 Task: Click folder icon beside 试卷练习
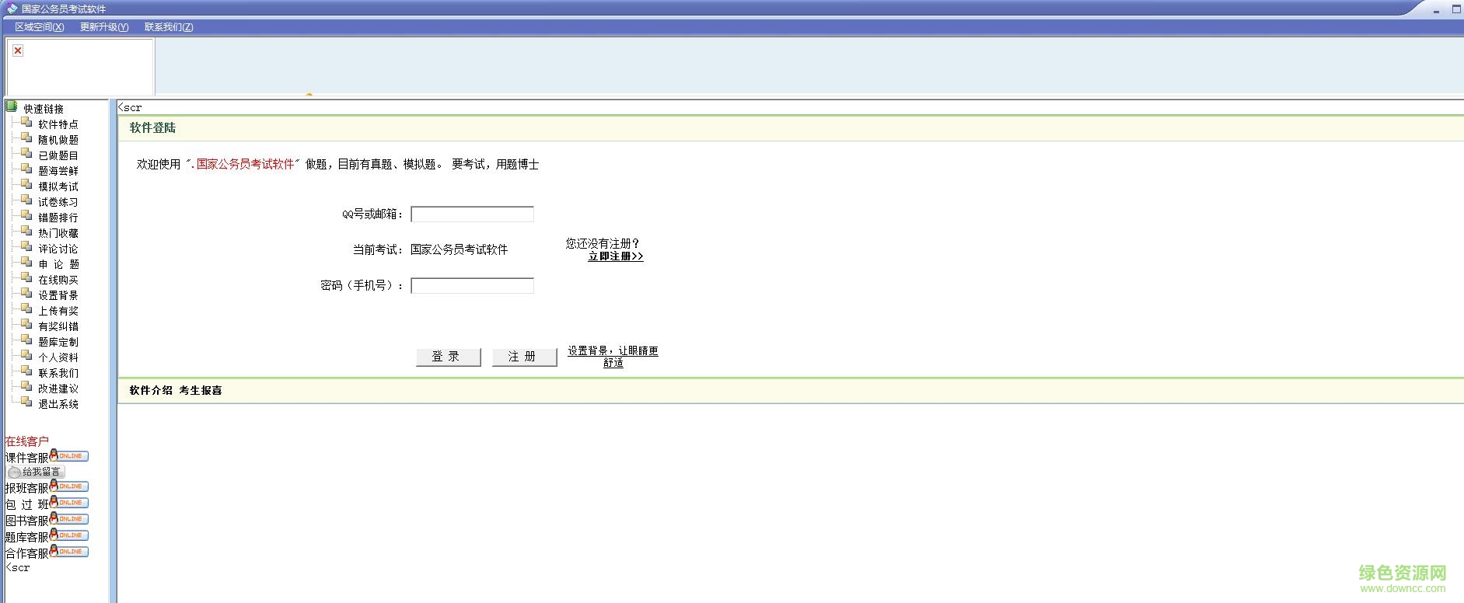(x=27, y=200)
